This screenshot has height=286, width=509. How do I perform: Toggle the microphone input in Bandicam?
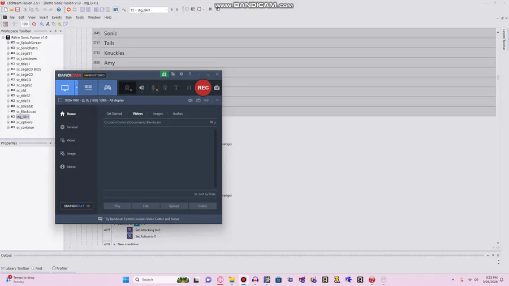point(153,88)
